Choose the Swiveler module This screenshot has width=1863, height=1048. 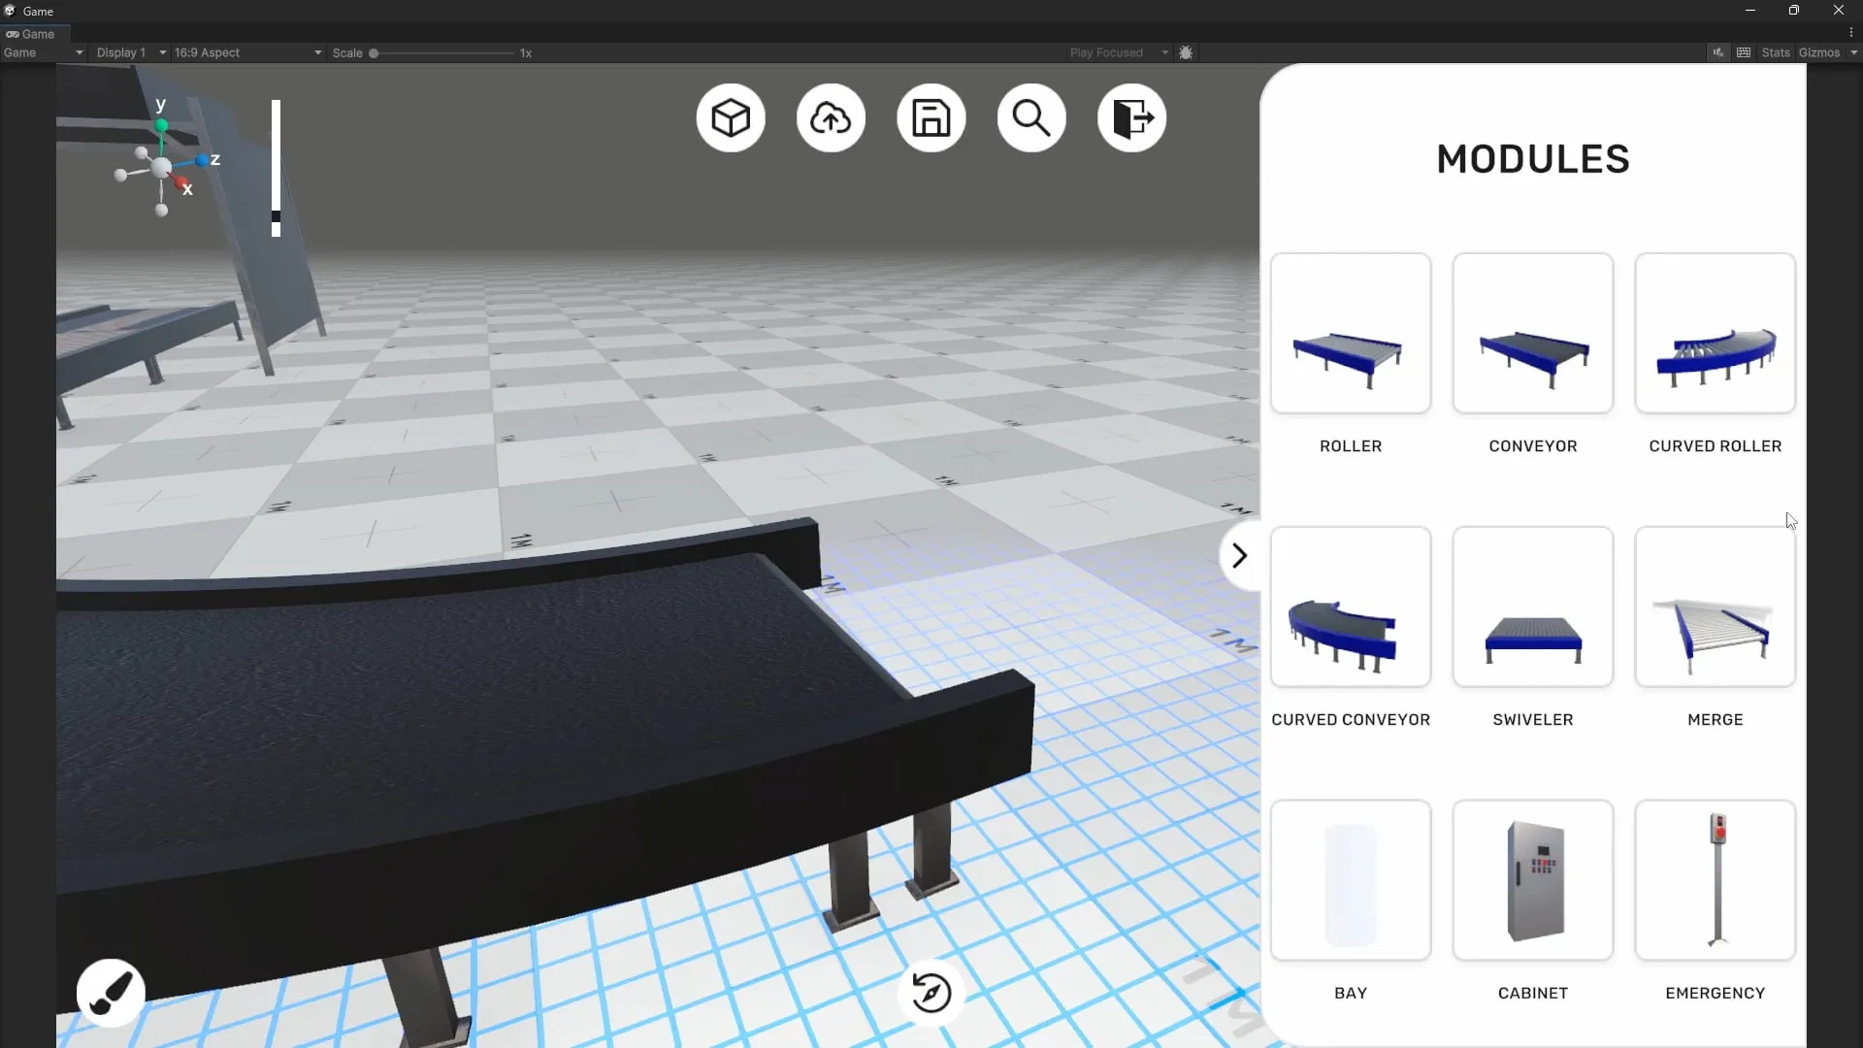point(1532,607)
